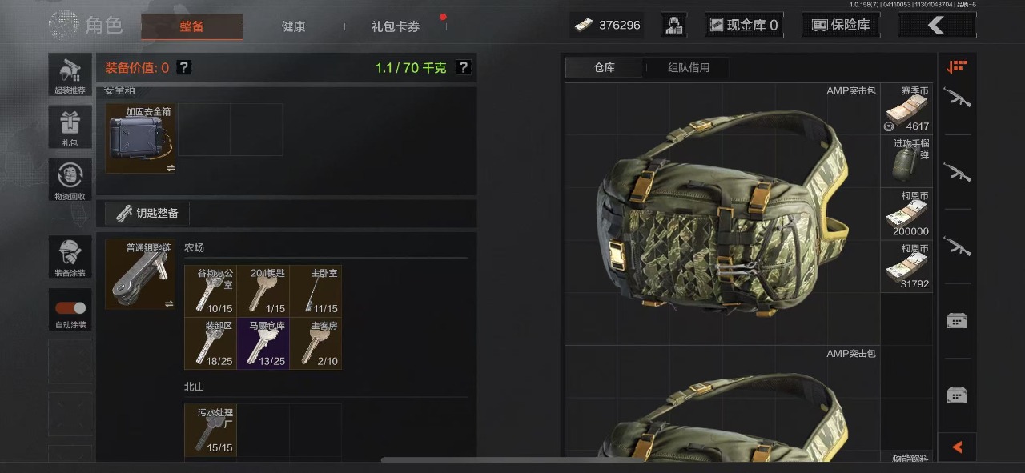Viewport: 1025px width, 473px height.
Task: Open the 保险库 button
Action: click(841, 25)
